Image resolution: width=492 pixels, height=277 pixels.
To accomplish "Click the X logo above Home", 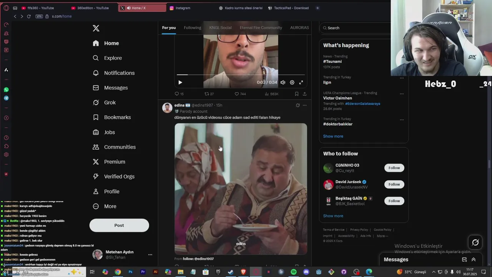I will point(96,28).
